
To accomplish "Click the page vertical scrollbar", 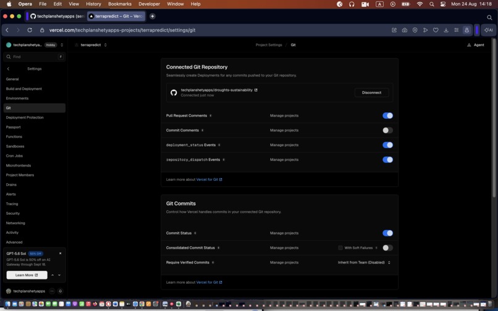I will 494,117.
